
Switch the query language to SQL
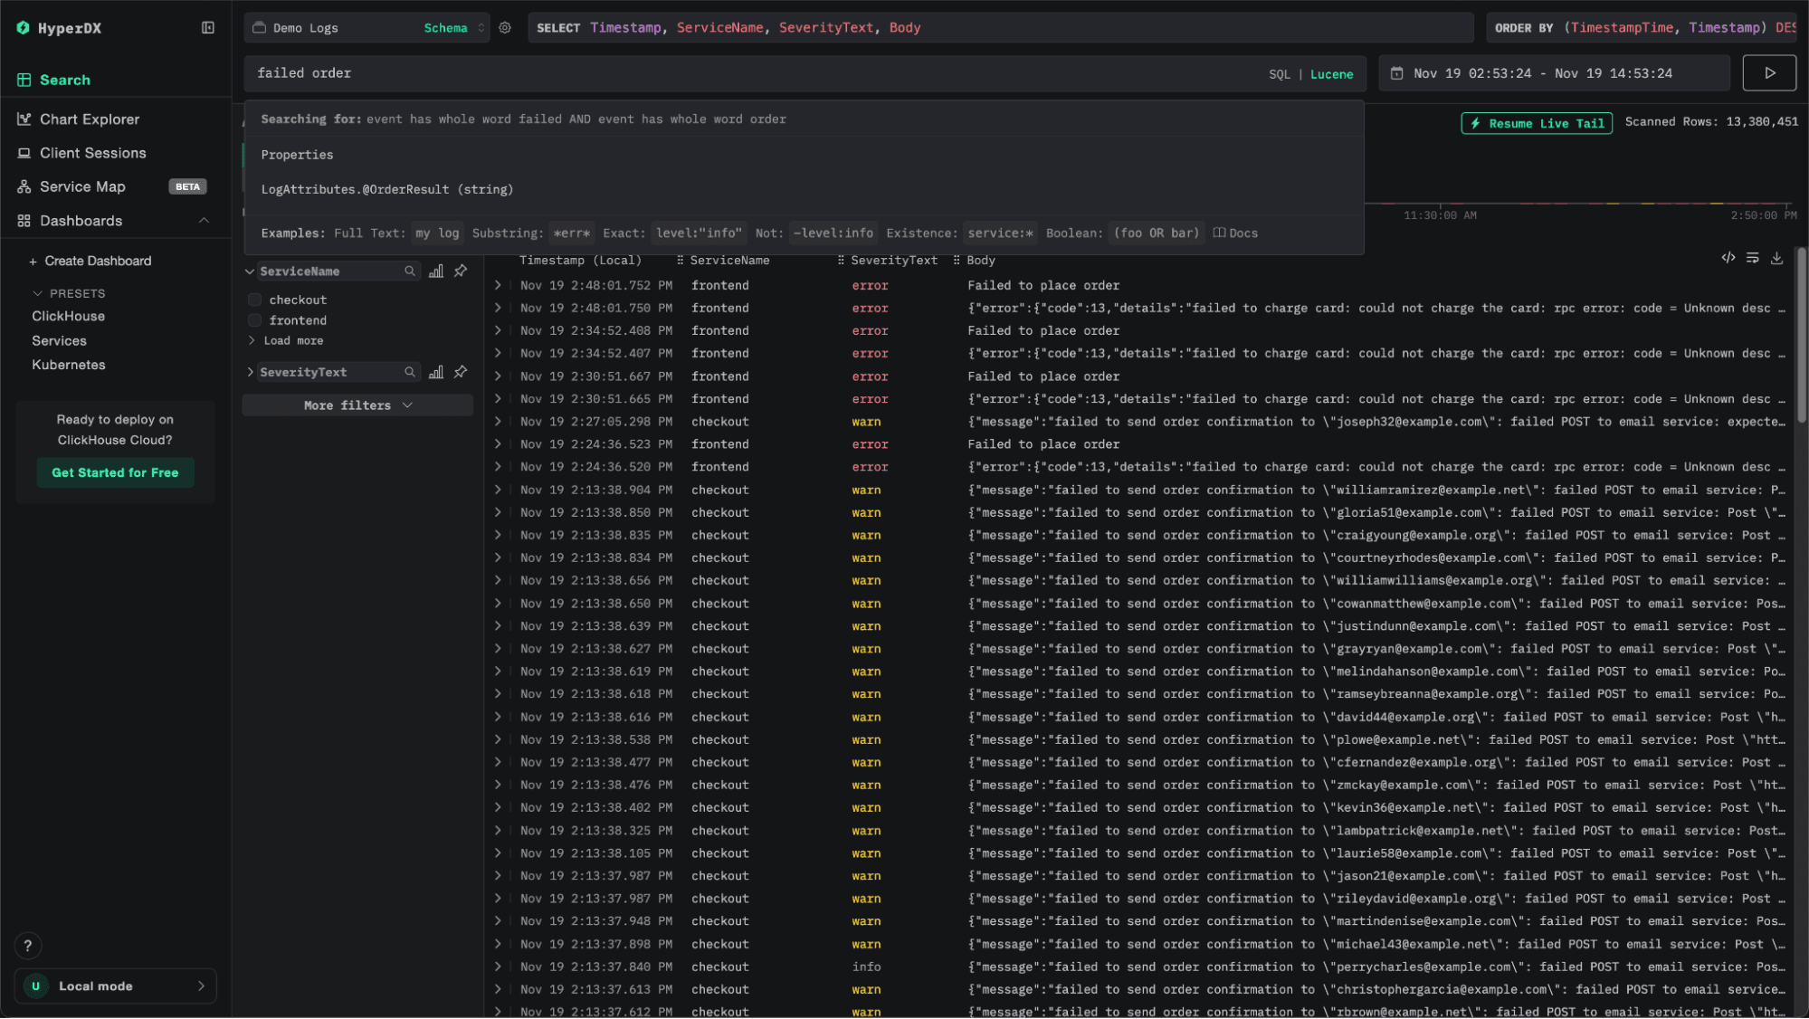pyautogui.click(x=1279, y=74)
